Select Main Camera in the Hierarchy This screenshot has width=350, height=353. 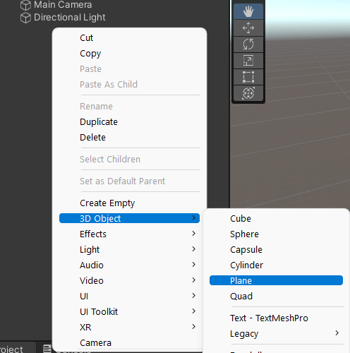(x=63, y=5)
